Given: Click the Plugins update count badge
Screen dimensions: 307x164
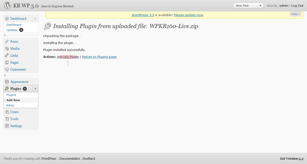Looking at the screenshot, I should coord(25,89).
